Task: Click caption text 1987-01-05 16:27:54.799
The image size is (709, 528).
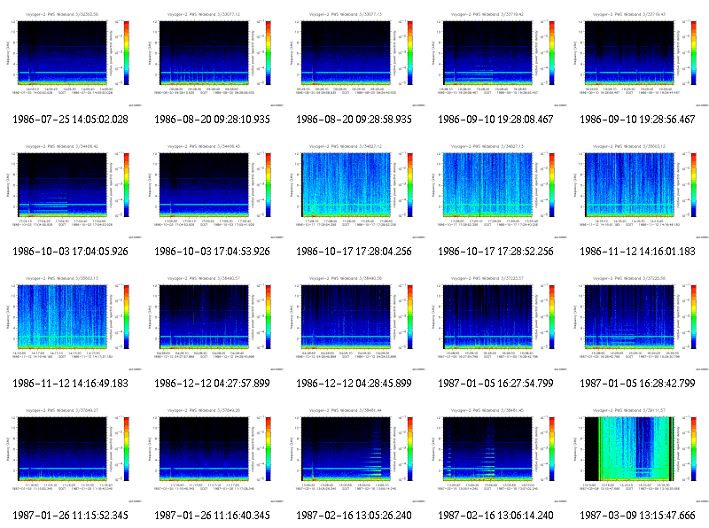Action: pyautogui.click(x=495, y=384)
